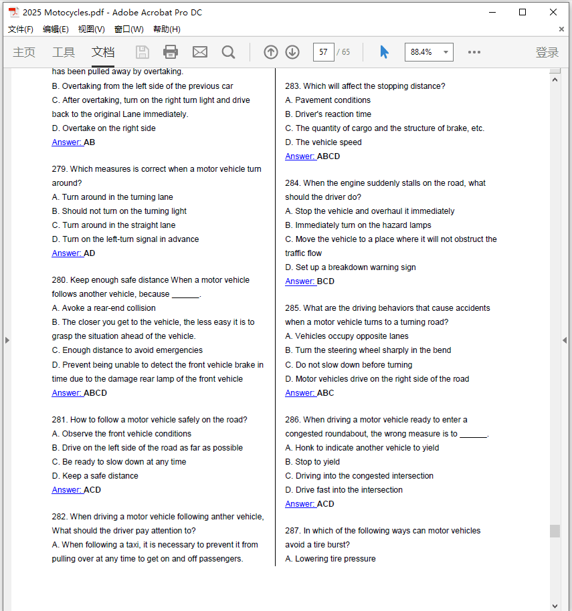Click the Answer link under question 279
Screen dimensions: 572x611
click(x=67, y=253)
